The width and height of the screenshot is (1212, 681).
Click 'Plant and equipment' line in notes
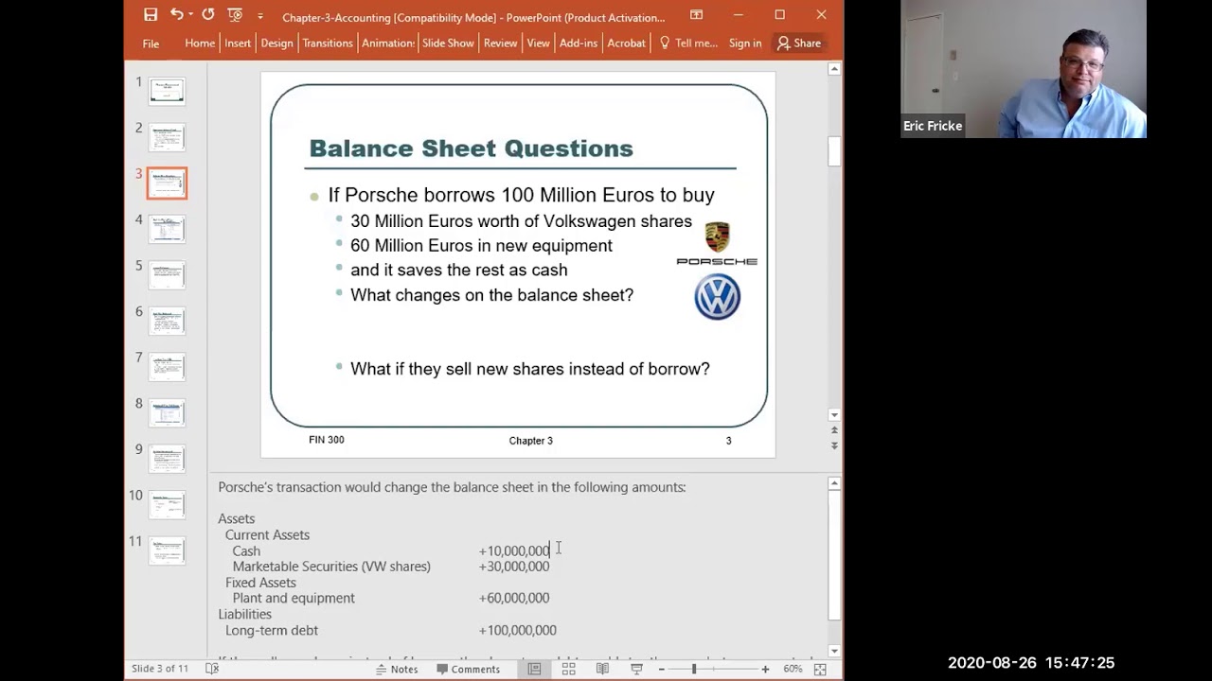294,598
